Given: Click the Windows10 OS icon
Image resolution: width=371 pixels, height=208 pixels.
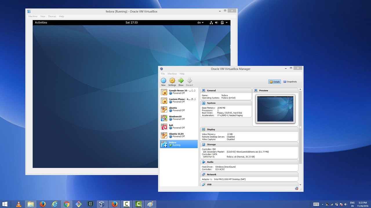Looking at the screenshot, I should (x=164, y=118).
